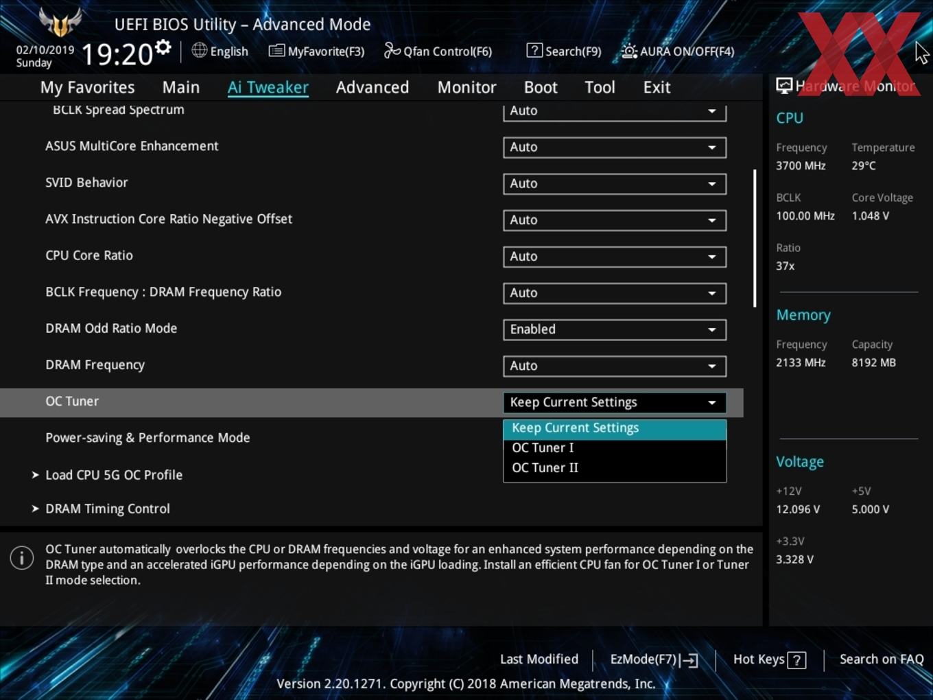Click the EzMode exit arrow icon
Viewport: 933px width, 700px height.
(x=689, y=660)
